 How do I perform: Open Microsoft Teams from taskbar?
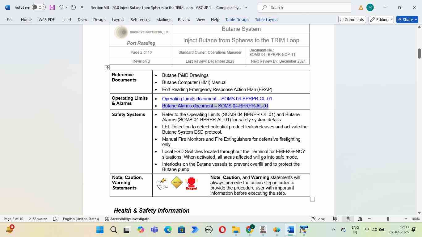[x=154, y=230]
